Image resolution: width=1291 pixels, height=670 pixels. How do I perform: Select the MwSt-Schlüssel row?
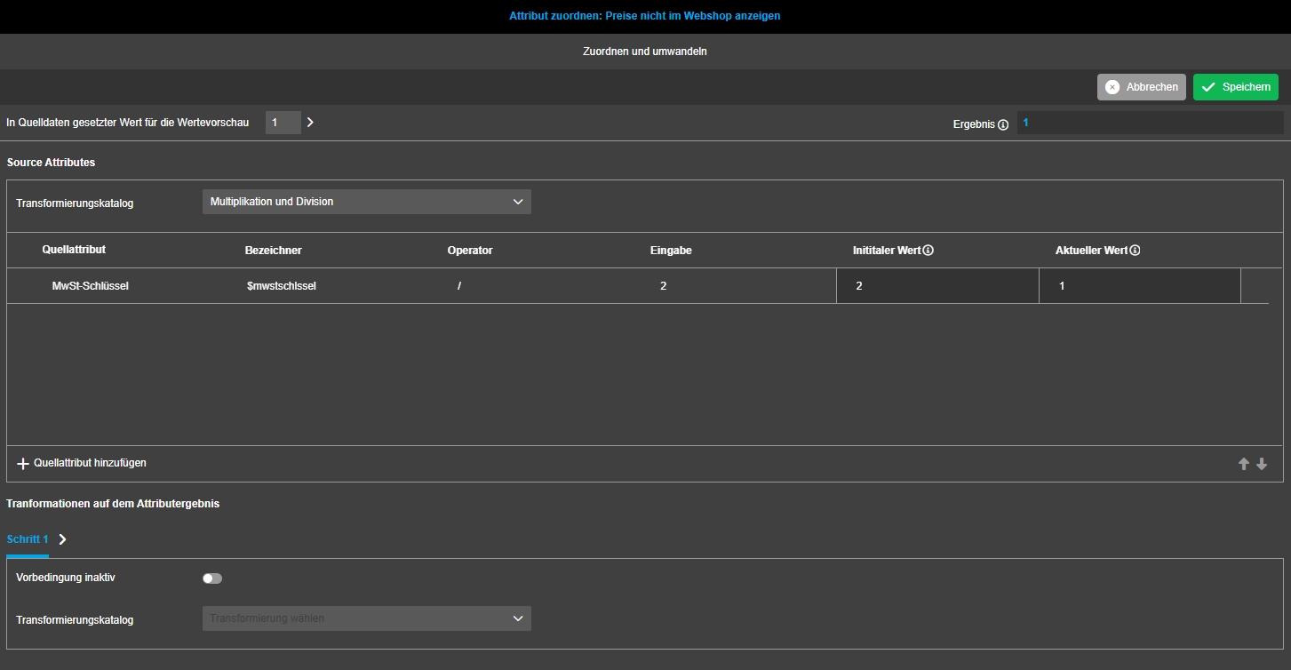point(91,286)
